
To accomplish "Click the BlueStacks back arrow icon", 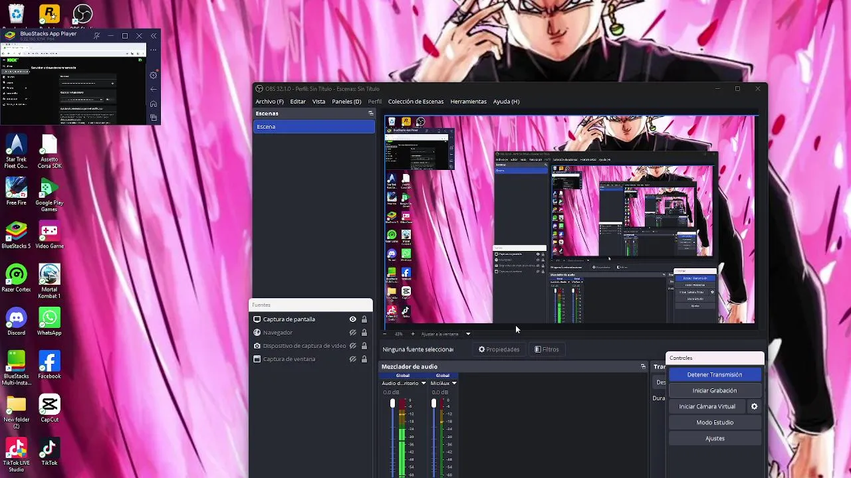I will click(154, 90).
